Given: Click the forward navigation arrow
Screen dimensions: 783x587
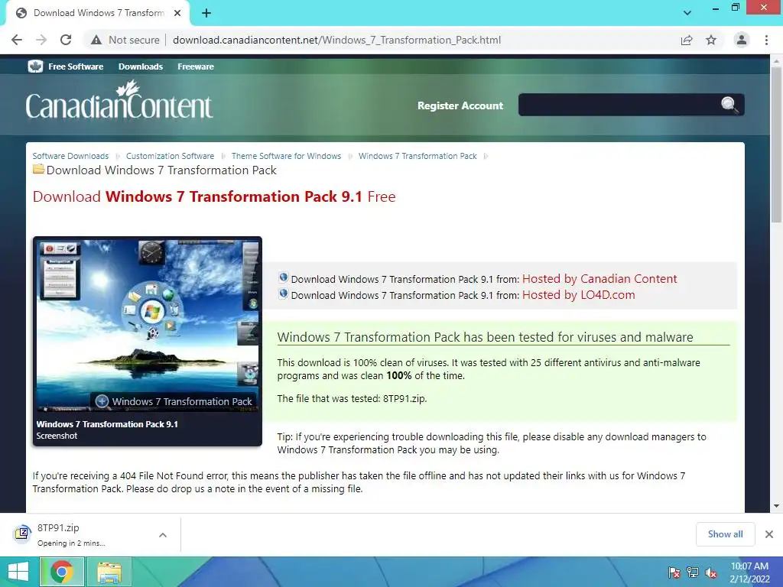Looking at the screenshot, I should (41, 40).
